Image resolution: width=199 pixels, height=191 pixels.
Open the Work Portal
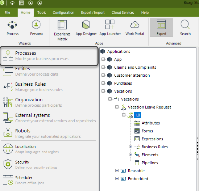(x=134, y=28)
